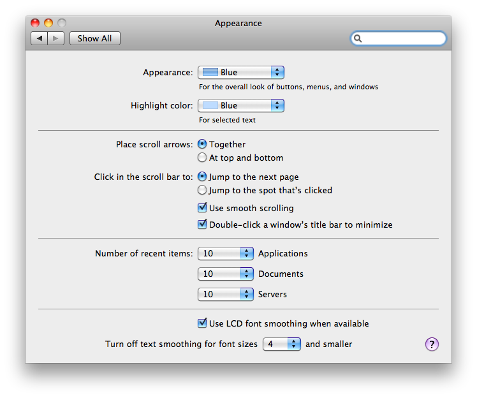Change text smoothing font size popup

(x=281, y=344)
